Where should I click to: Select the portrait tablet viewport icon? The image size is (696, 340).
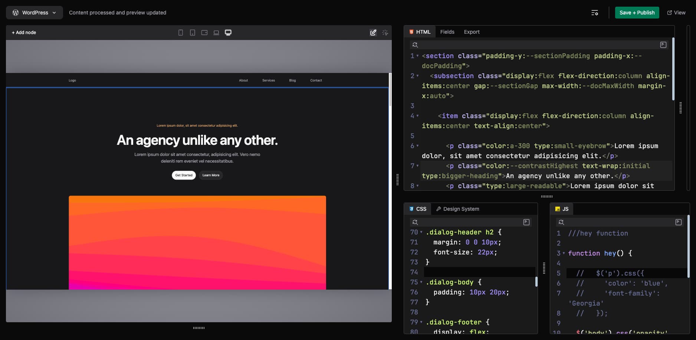193,33
